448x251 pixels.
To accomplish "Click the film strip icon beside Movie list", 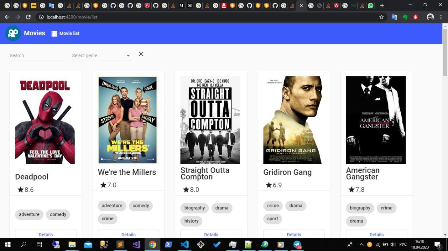I will point(54,34).
